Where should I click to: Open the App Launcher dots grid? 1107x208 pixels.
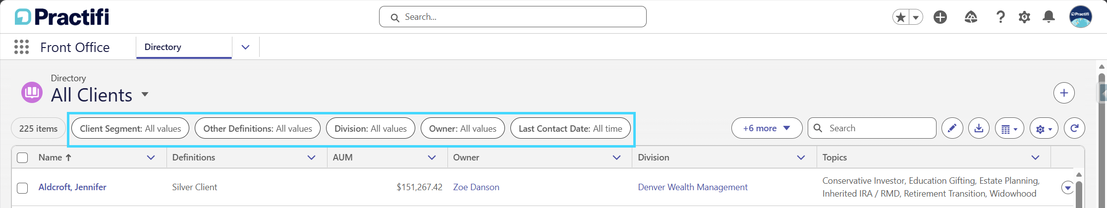click(21, 47)
